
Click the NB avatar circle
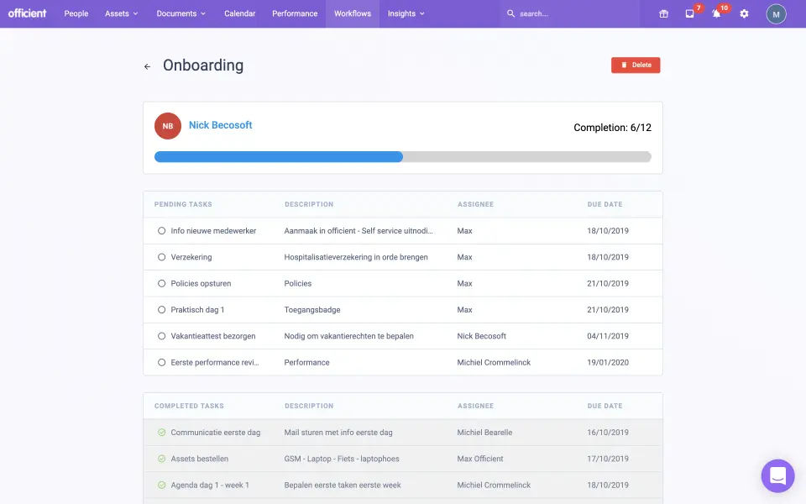168,126
